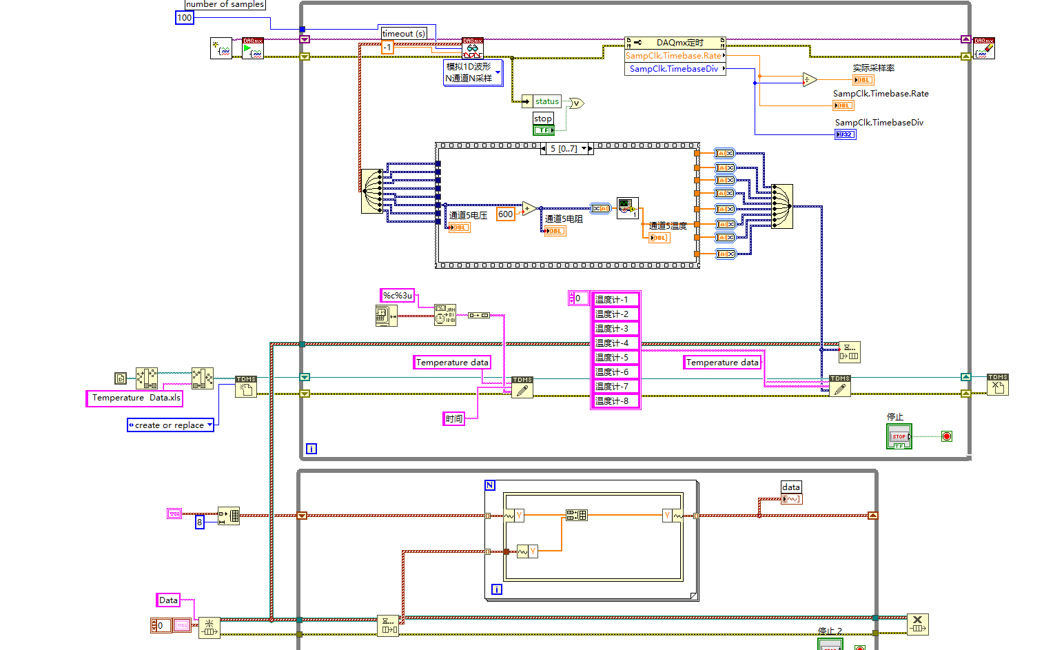Click the numeric constant 600
The height and width of the screenshot is (650, 1044).
click(506, 214)
